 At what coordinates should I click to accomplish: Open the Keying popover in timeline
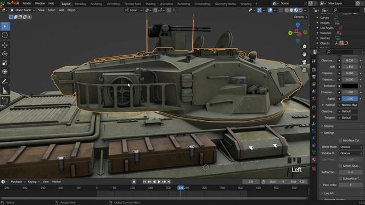point(33,182)
